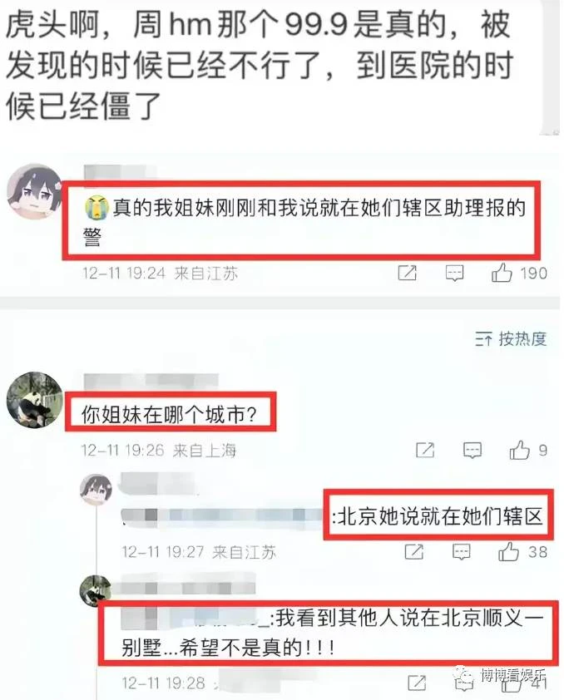Share the 19:28 comment

coord(417,683)
